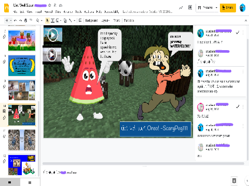Open the Add-ons menu
The width and height of the screenshot is (249, 186).
(89, 12)
